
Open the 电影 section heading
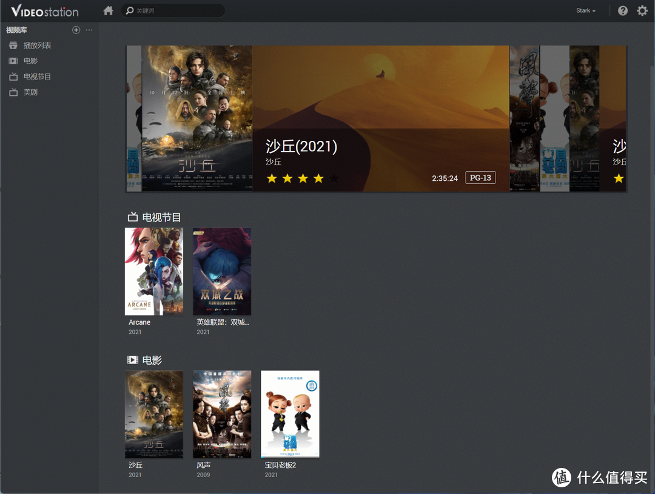tap(152, 360)
